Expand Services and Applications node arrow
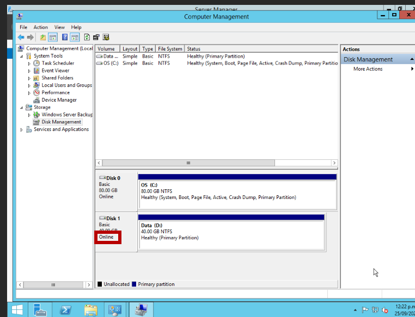The image size is (415, 317). coord(21,130)
